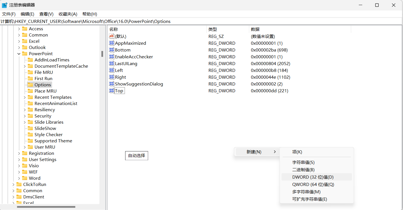Click the folder icon of the Outlook key
The image size is (403, 210).
pyautogui.click(x=25, y=47)
